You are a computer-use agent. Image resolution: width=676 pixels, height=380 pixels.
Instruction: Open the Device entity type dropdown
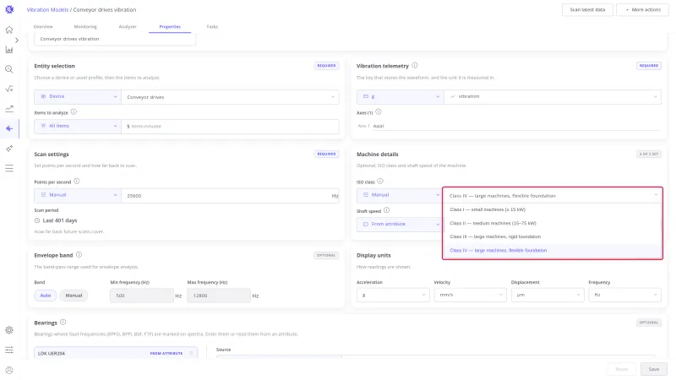(78, 97)
